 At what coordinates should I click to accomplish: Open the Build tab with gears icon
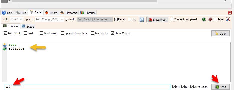coord(21,13)
